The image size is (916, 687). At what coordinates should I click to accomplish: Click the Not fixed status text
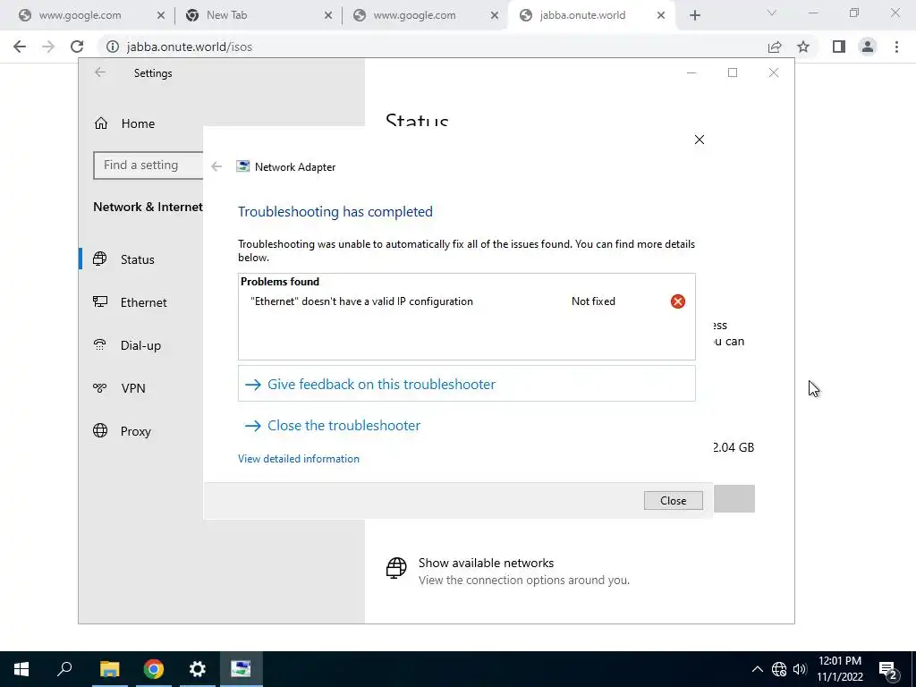(593, 301)
